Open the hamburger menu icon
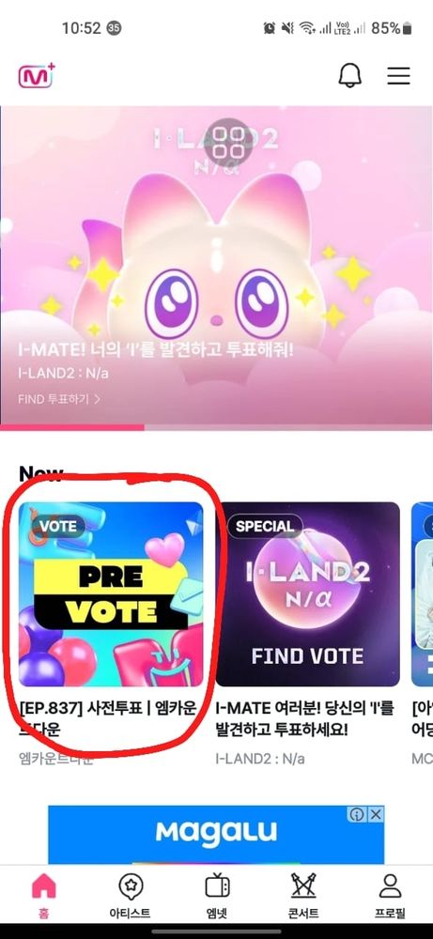Screen dimensions: 433x939 click(398, 75)
